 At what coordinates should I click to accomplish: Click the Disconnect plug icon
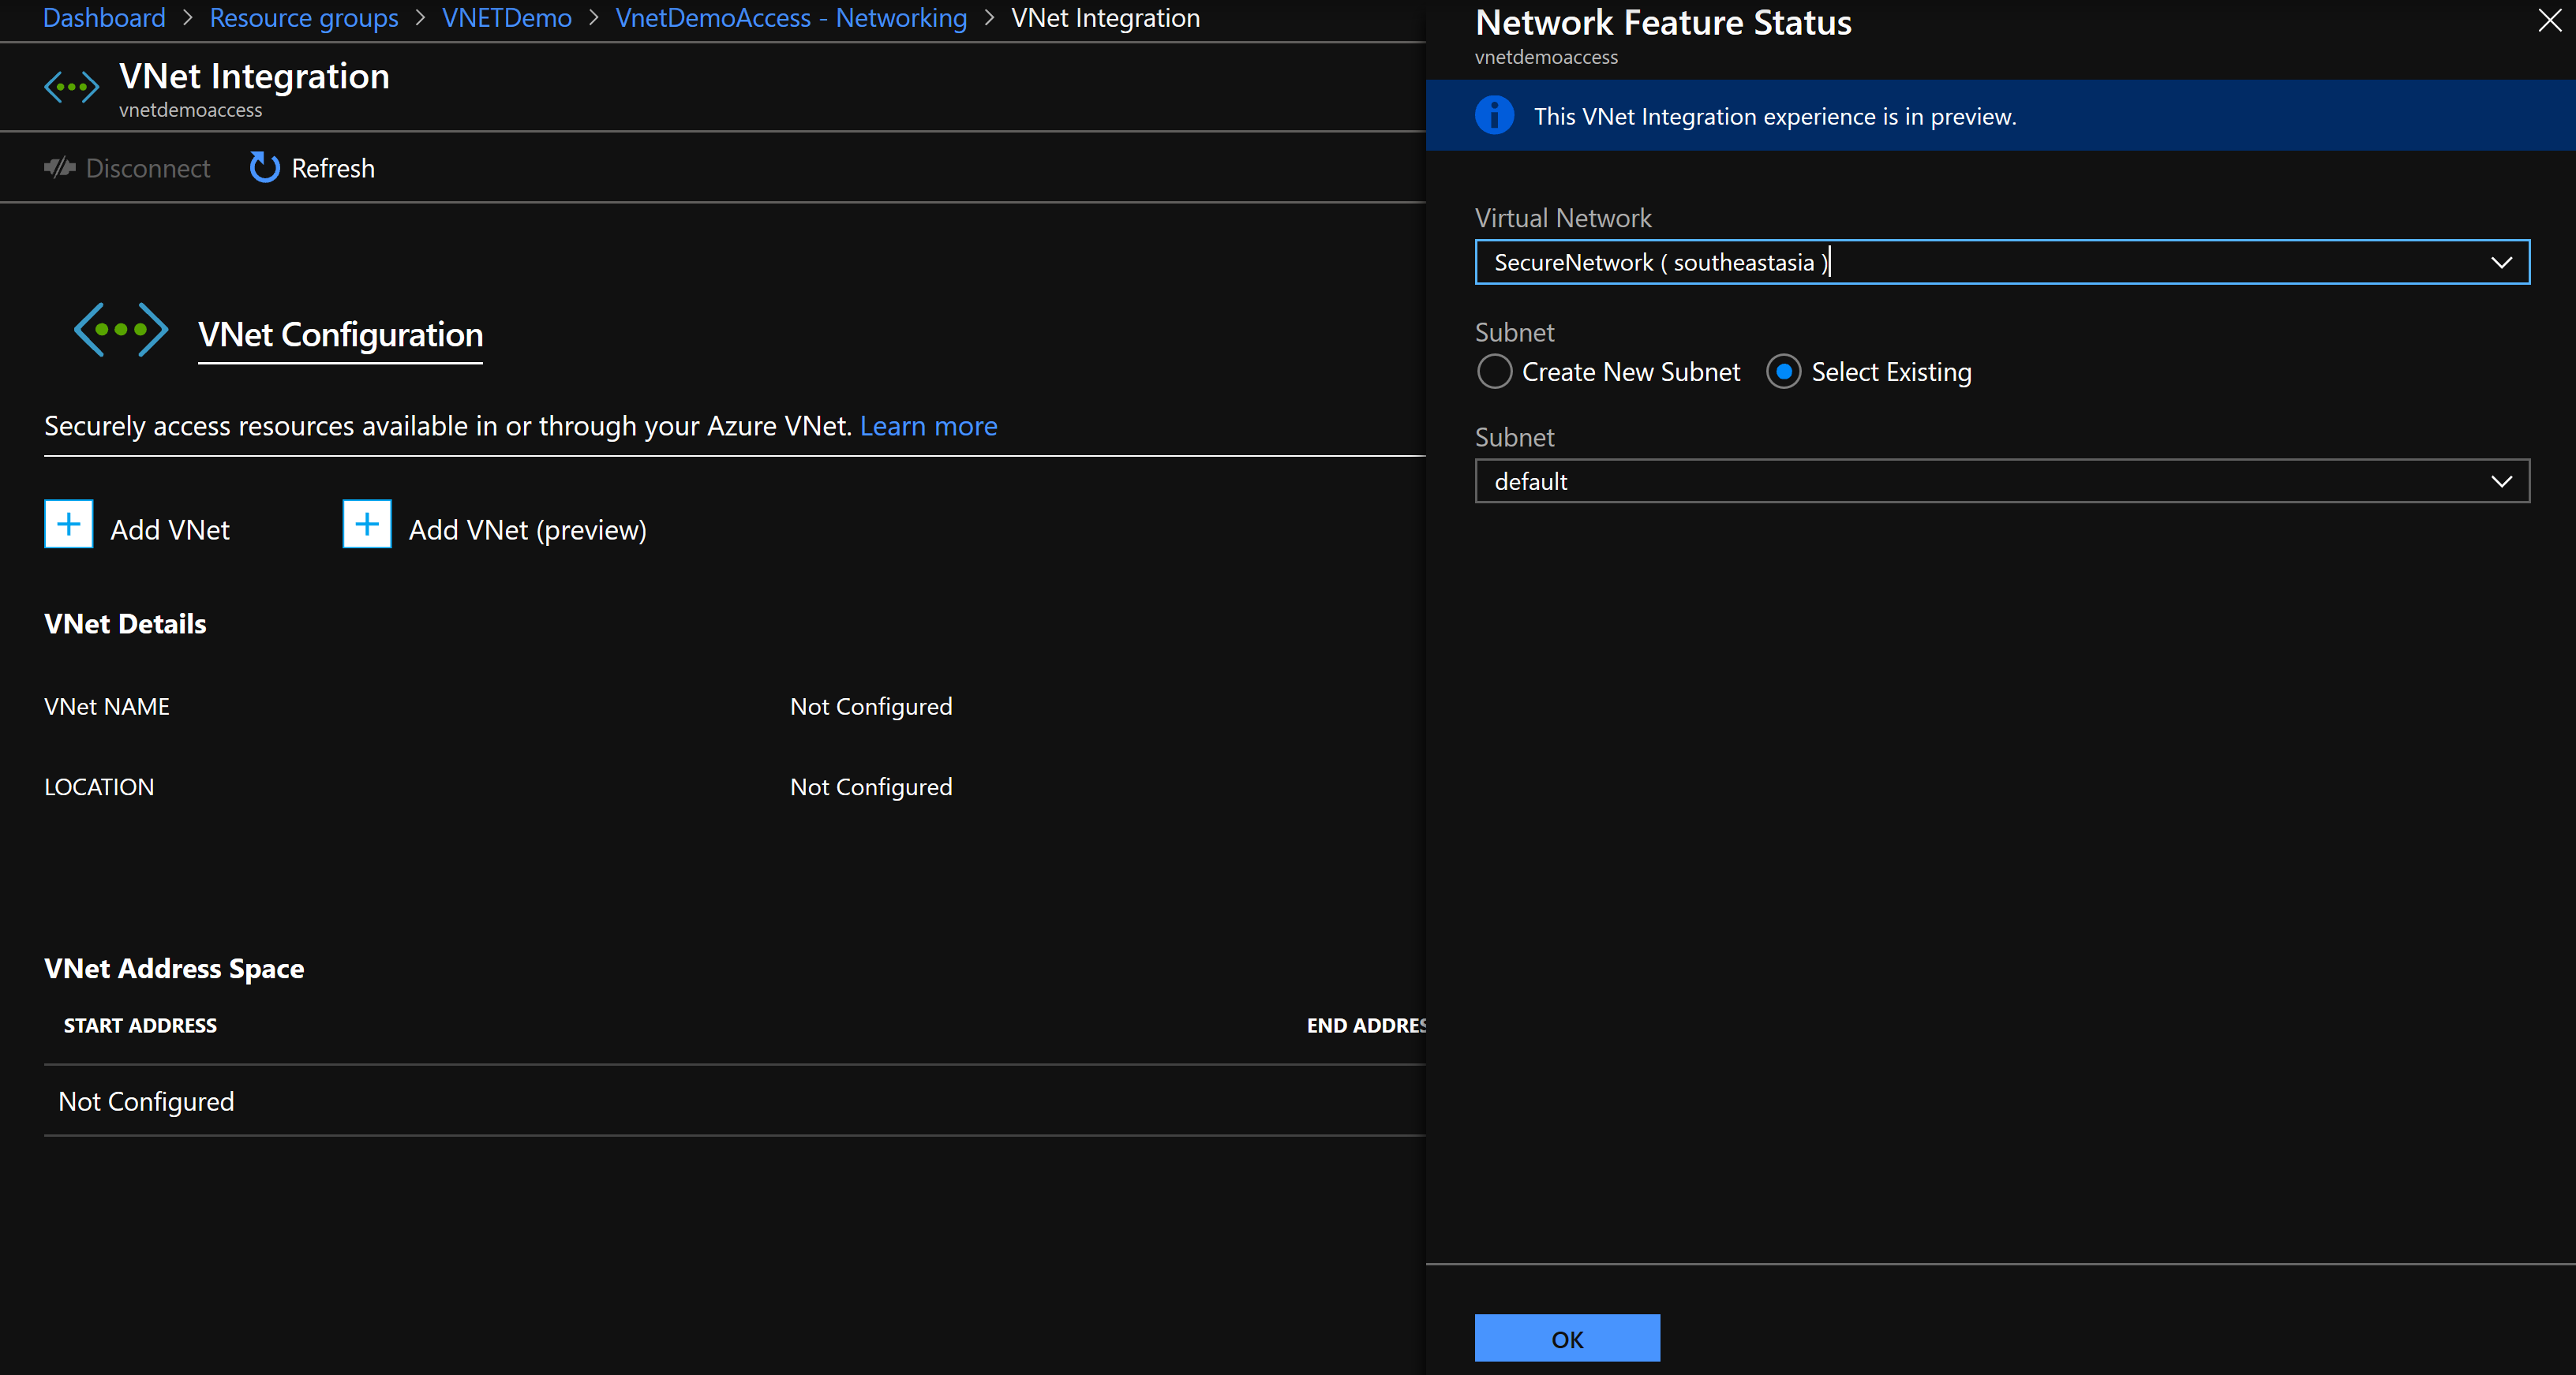coord(60,168)
